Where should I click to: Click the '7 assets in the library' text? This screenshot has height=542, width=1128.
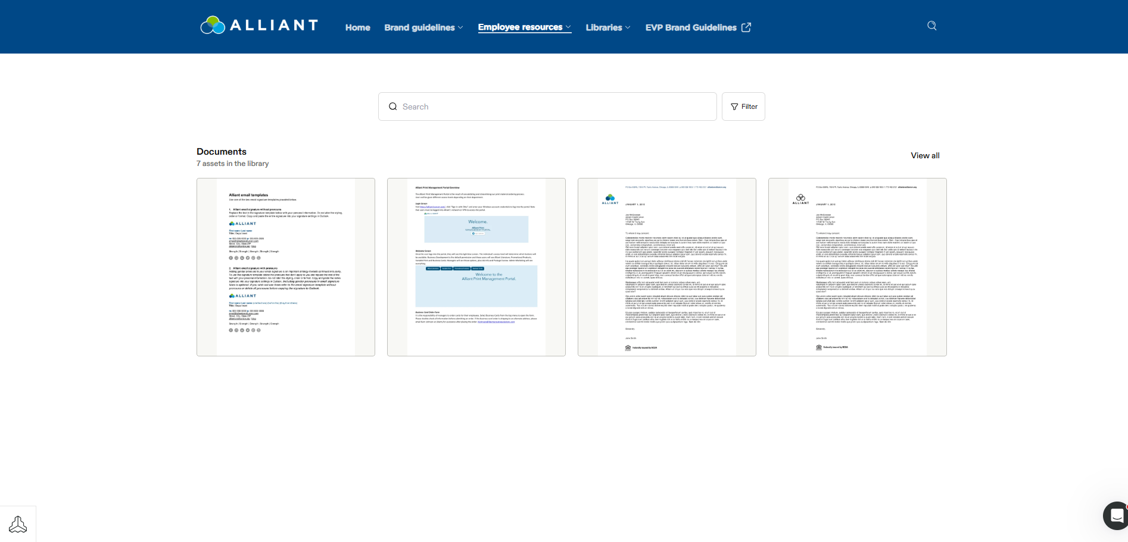click(233, 164)
